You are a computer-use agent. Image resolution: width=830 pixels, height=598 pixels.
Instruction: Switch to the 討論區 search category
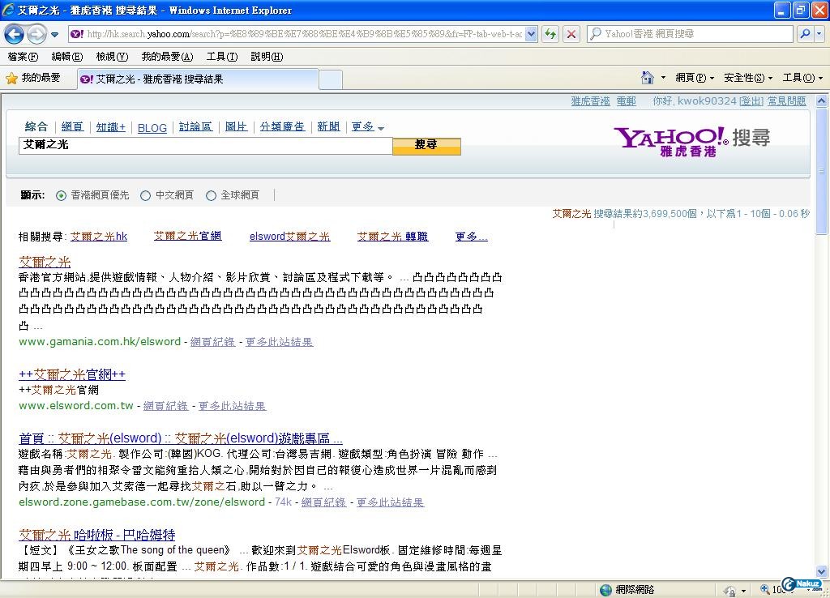tap(195, 126)
